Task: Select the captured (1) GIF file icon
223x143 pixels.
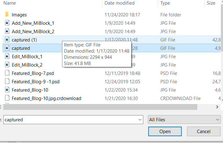Action: [x=7, y=40]
